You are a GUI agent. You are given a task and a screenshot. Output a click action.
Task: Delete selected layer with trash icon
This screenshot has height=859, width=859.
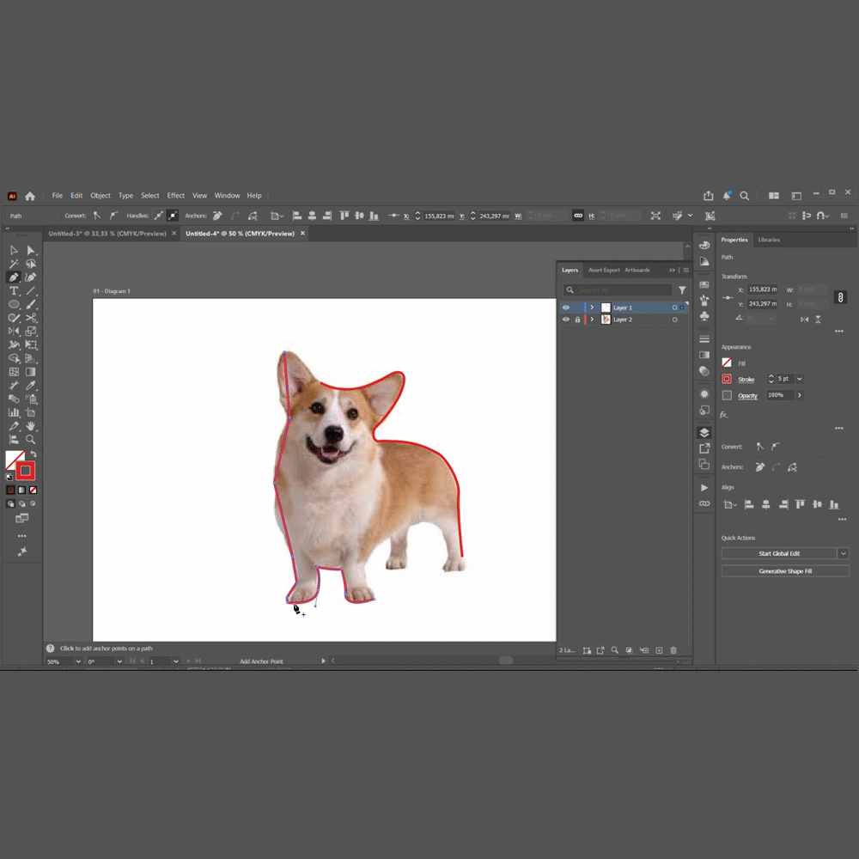pyautogui.click(x=673, y=650)
